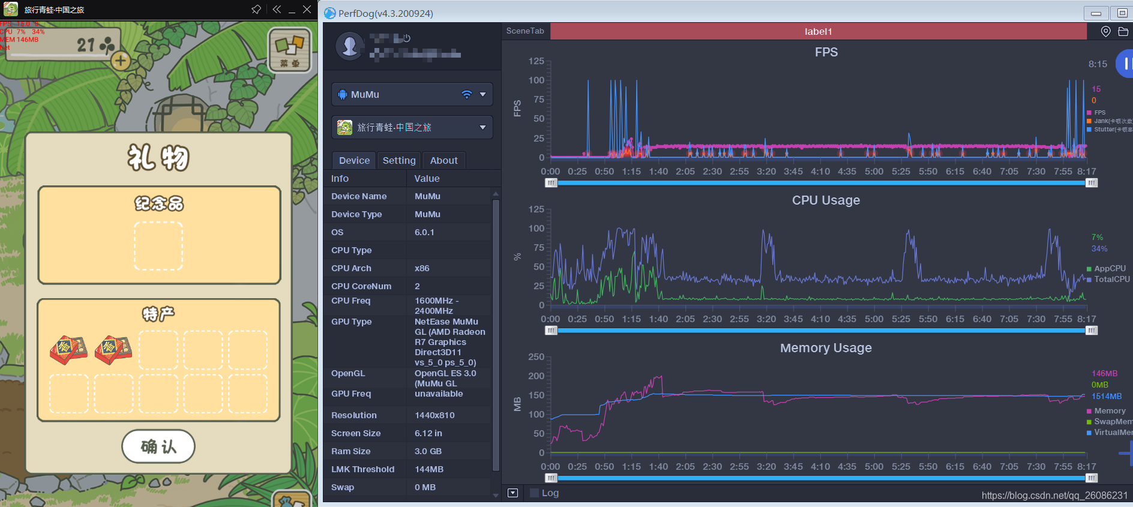
Task: Toggle the TotalCPU series legend
Action: [x=1108, y=280]
